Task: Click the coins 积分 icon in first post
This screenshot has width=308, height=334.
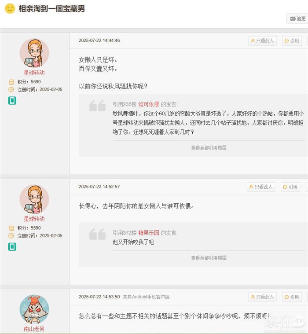Action: (11, 82)
